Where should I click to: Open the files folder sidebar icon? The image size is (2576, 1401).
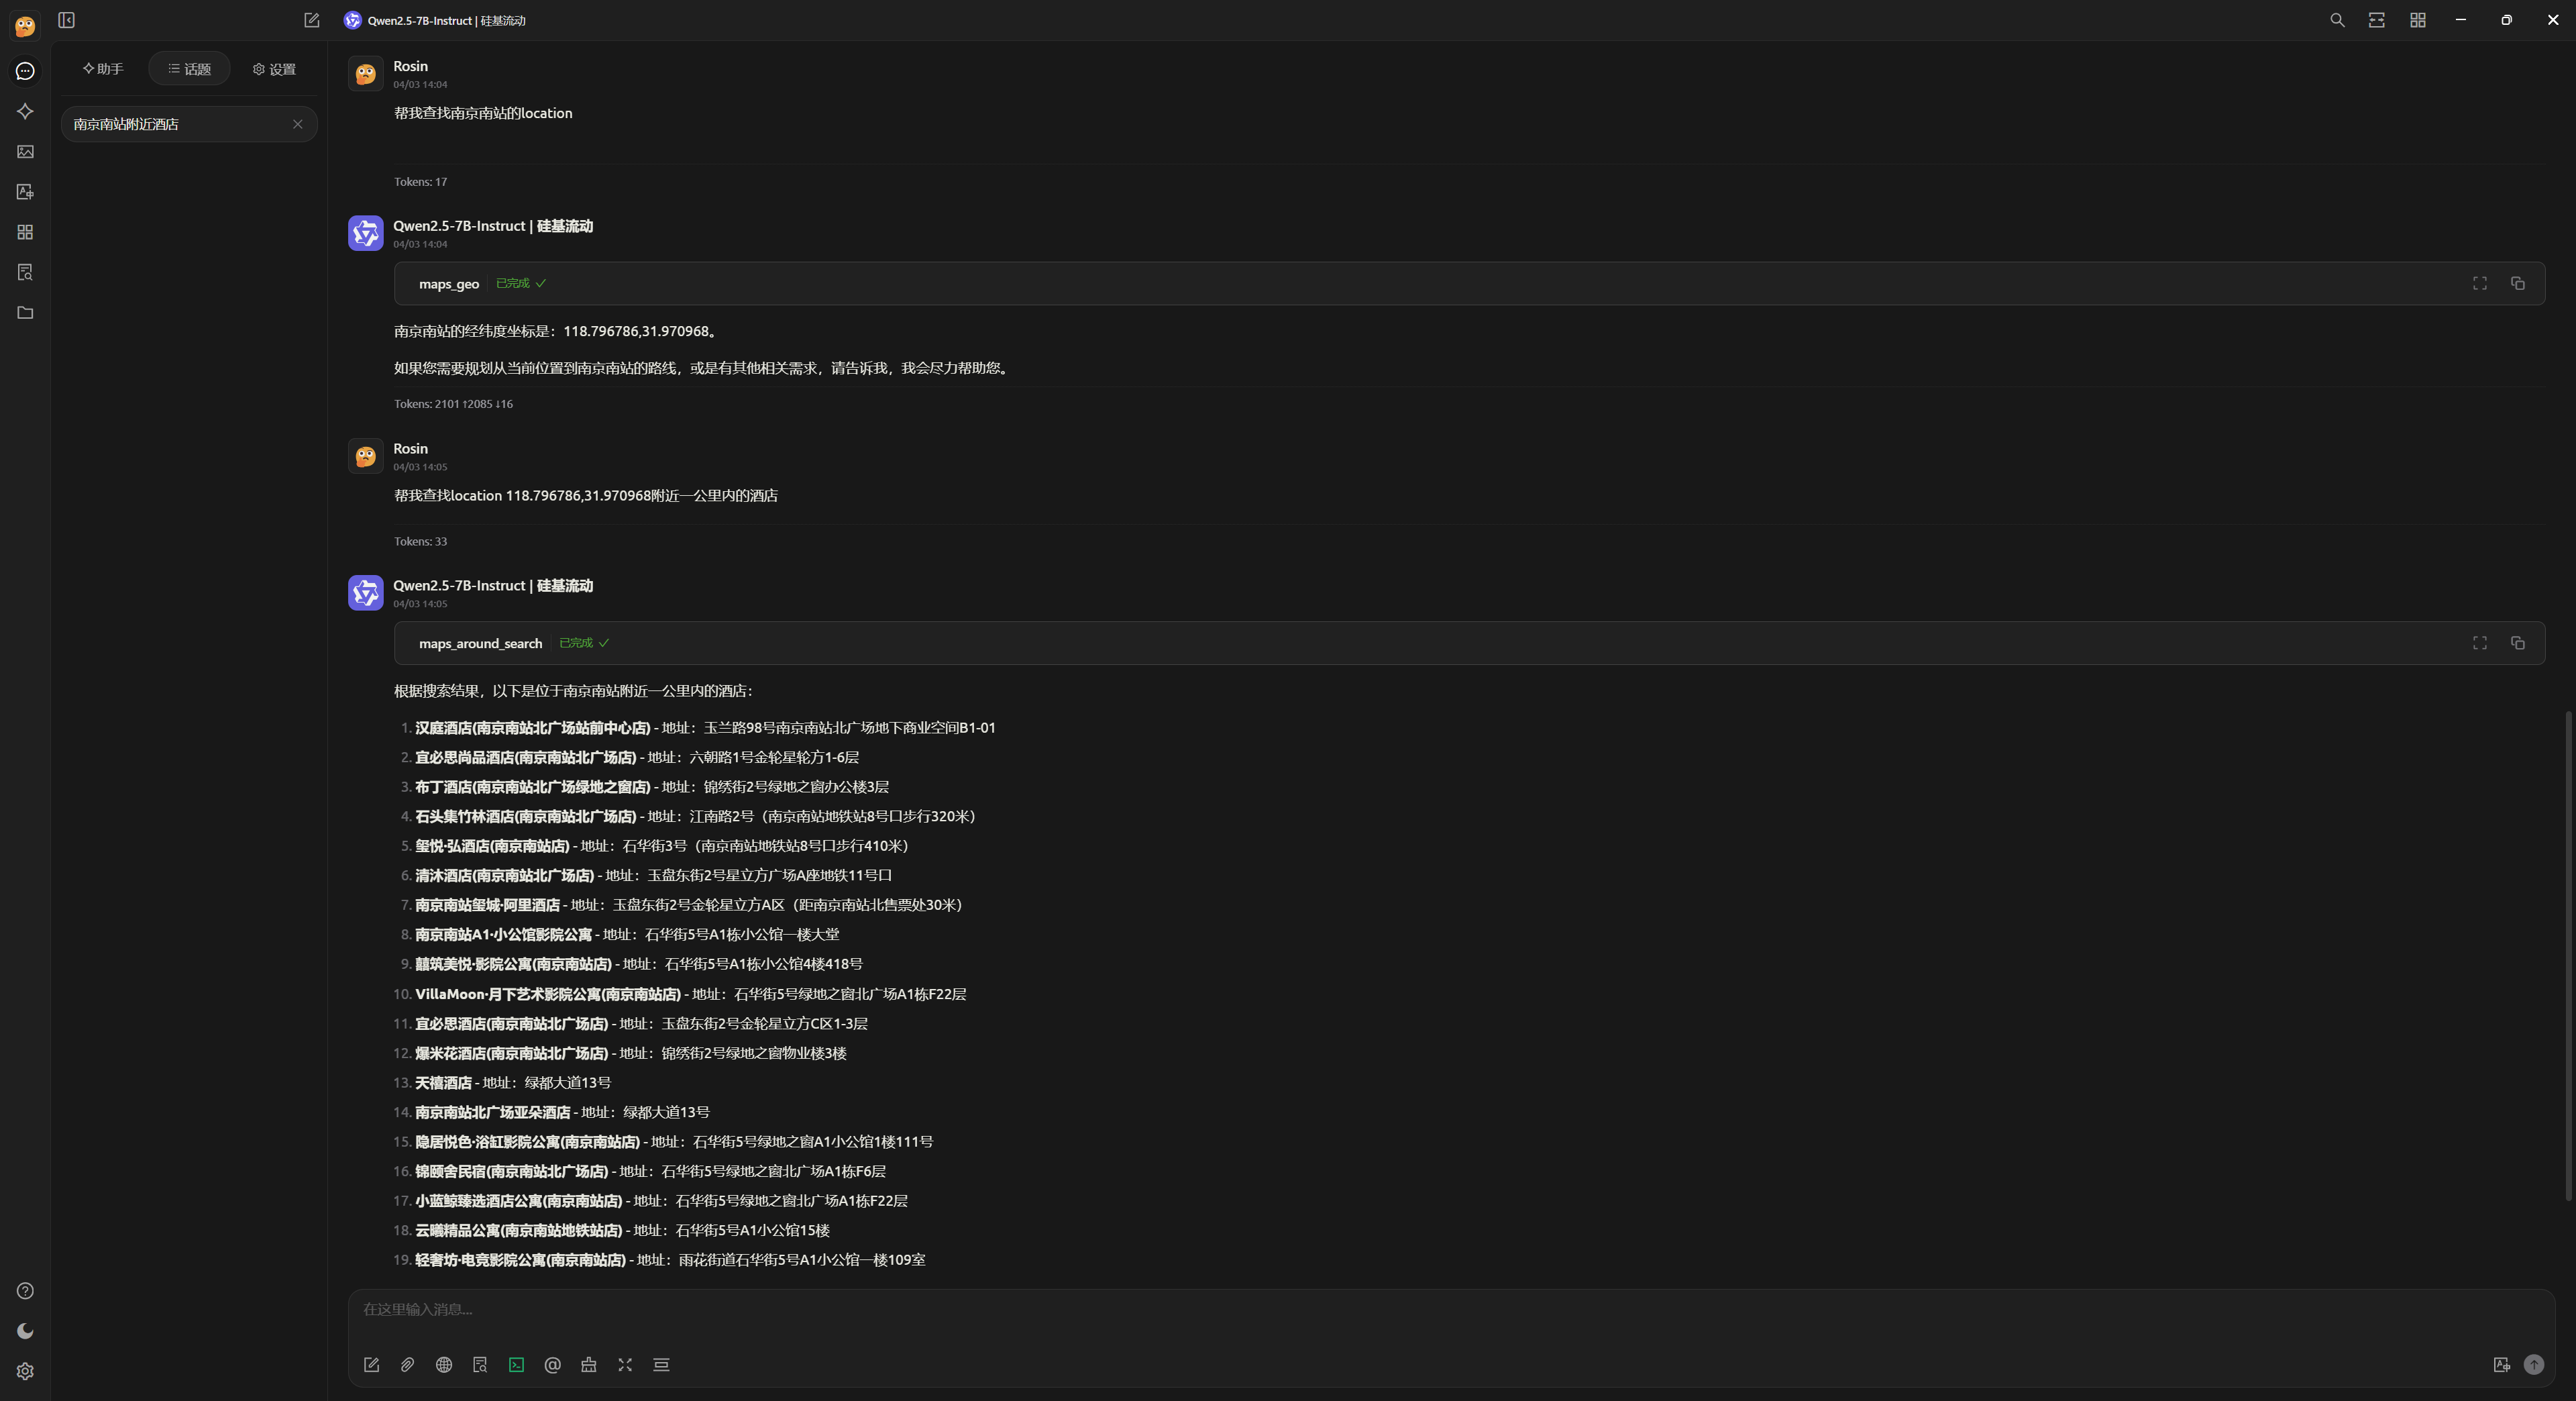(x=25, y=313)
